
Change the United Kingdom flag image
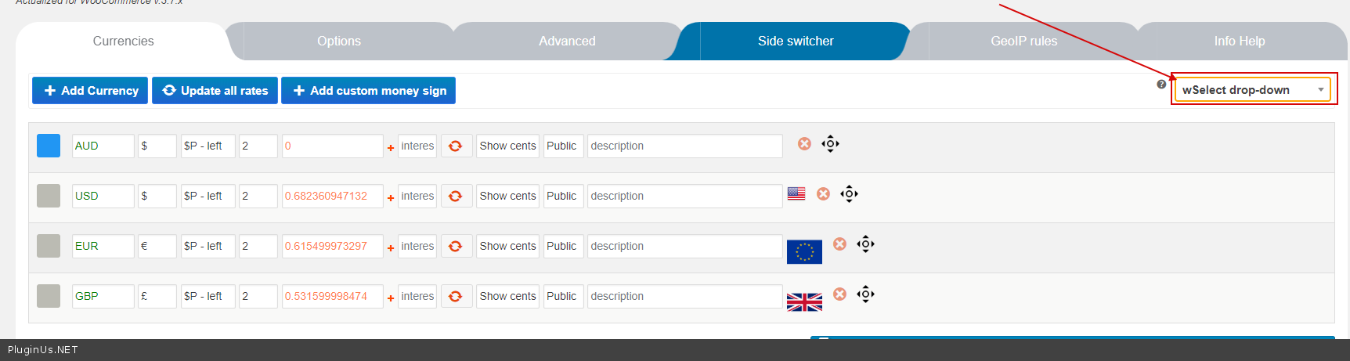point(804,302)
